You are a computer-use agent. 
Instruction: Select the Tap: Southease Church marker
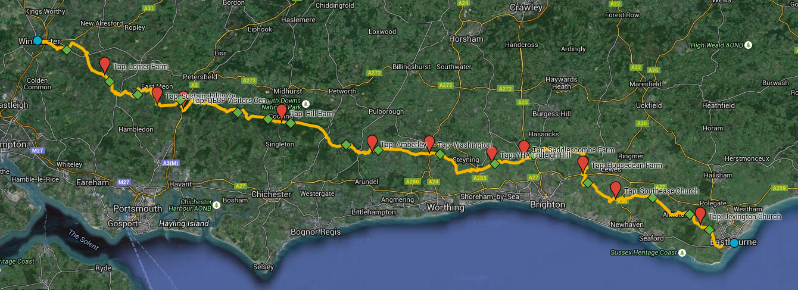(615, 190)
